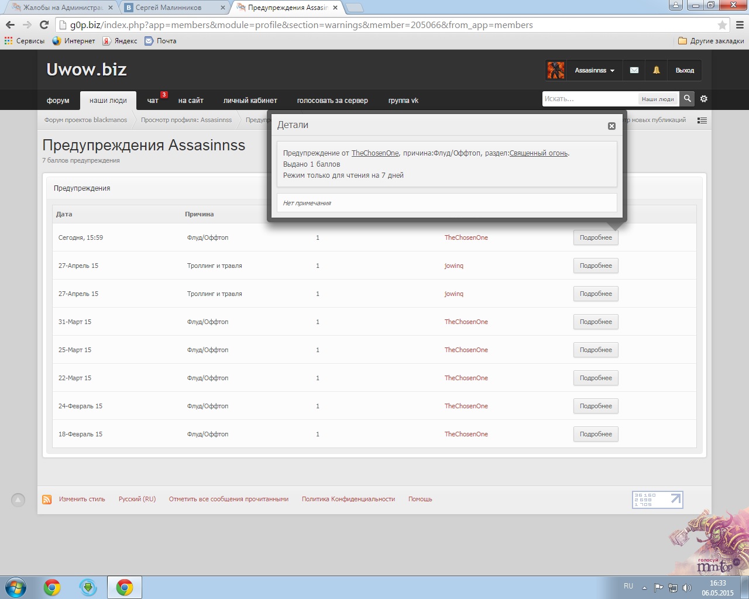
Task: Expand the Assasinnss user dropdown
Action: click(595, 70)
